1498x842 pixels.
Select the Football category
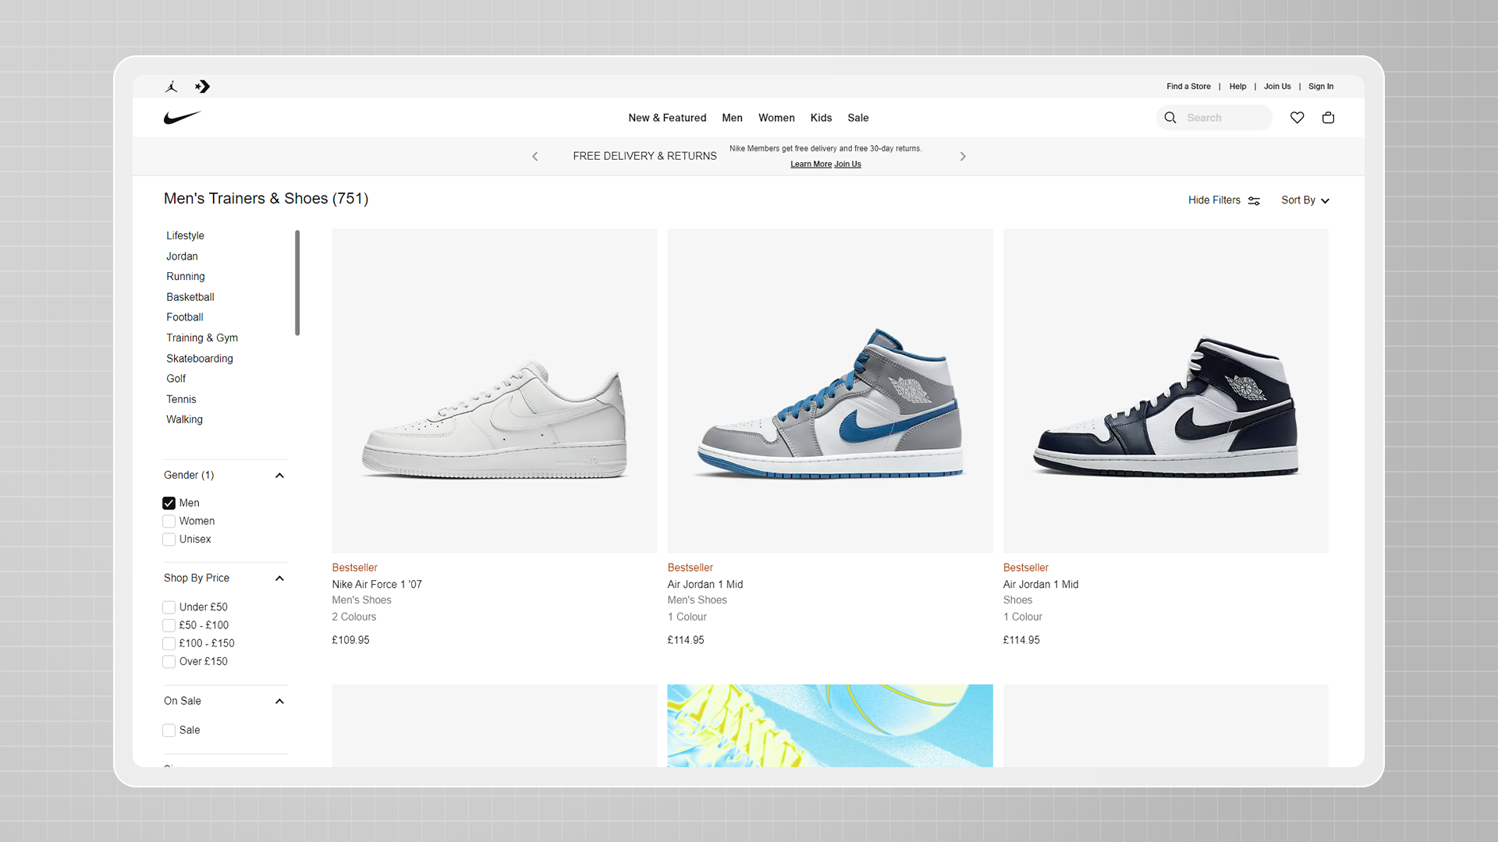click(185, 317)
